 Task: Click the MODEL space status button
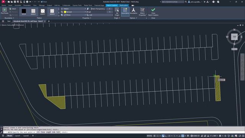149,136
